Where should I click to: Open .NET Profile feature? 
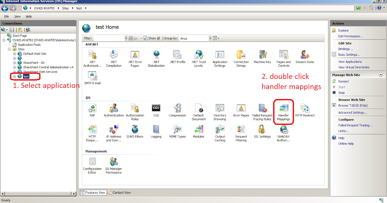click(x=177, y=57)
